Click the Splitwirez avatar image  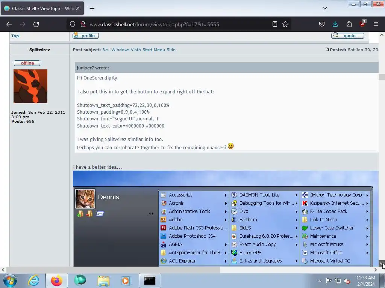[30, 86]
